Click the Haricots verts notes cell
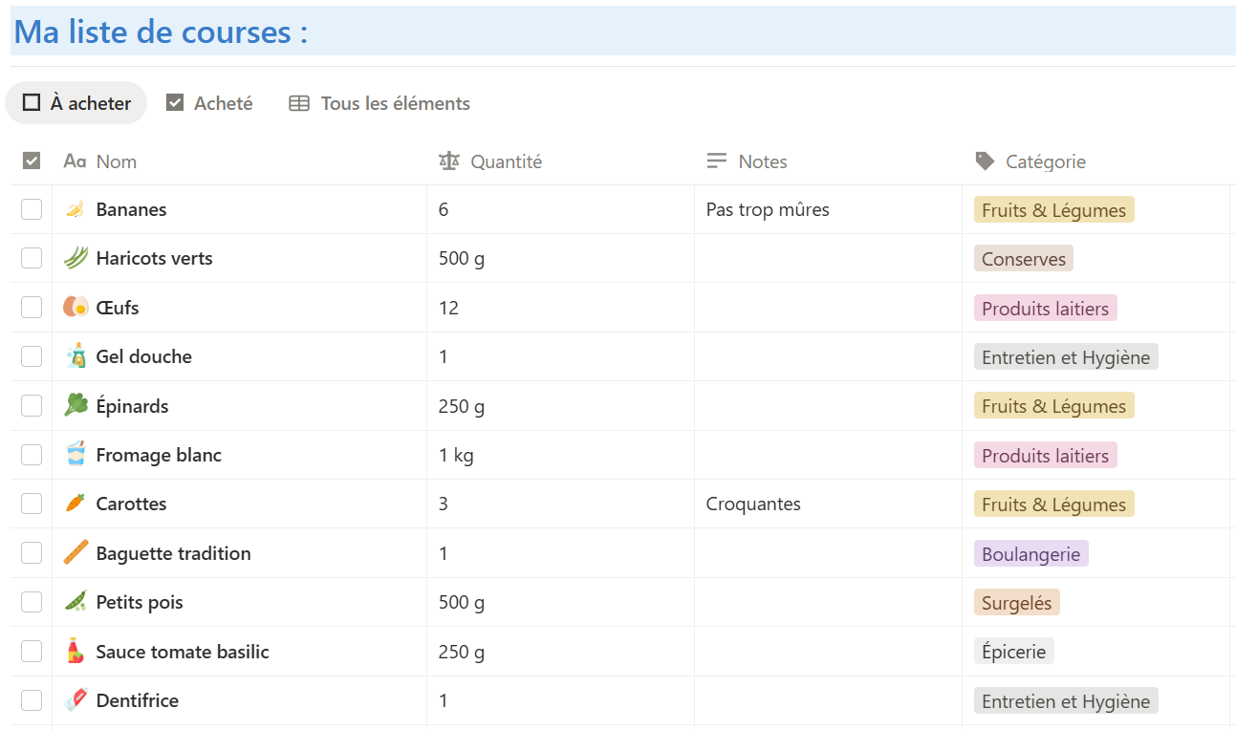This screenshot has height=730, width=1236. tap(828, 258)
